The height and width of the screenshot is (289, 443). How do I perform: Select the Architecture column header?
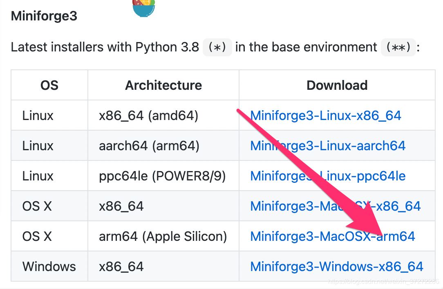click(163, 85)
